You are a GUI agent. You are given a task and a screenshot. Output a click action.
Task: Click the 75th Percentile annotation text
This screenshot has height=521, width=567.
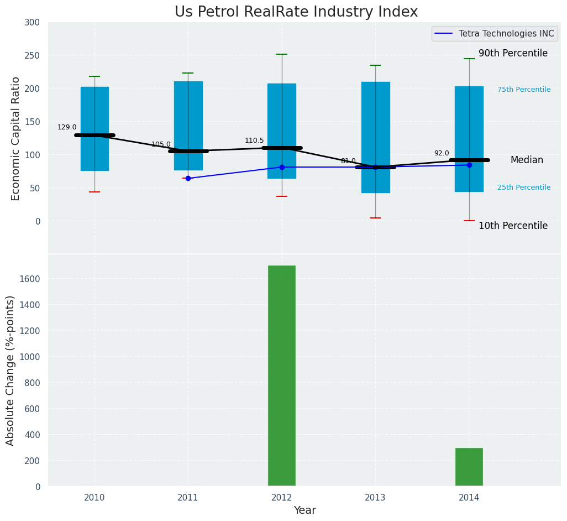click(523, 90)
